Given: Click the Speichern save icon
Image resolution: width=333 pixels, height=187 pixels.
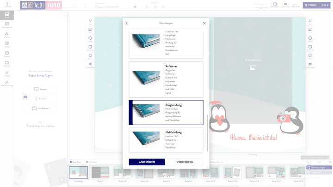Looking at the screenshot, I should coord(275,4).
